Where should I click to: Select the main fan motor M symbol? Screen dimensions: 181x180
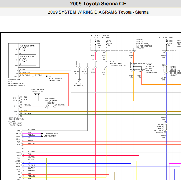(24, 49)
